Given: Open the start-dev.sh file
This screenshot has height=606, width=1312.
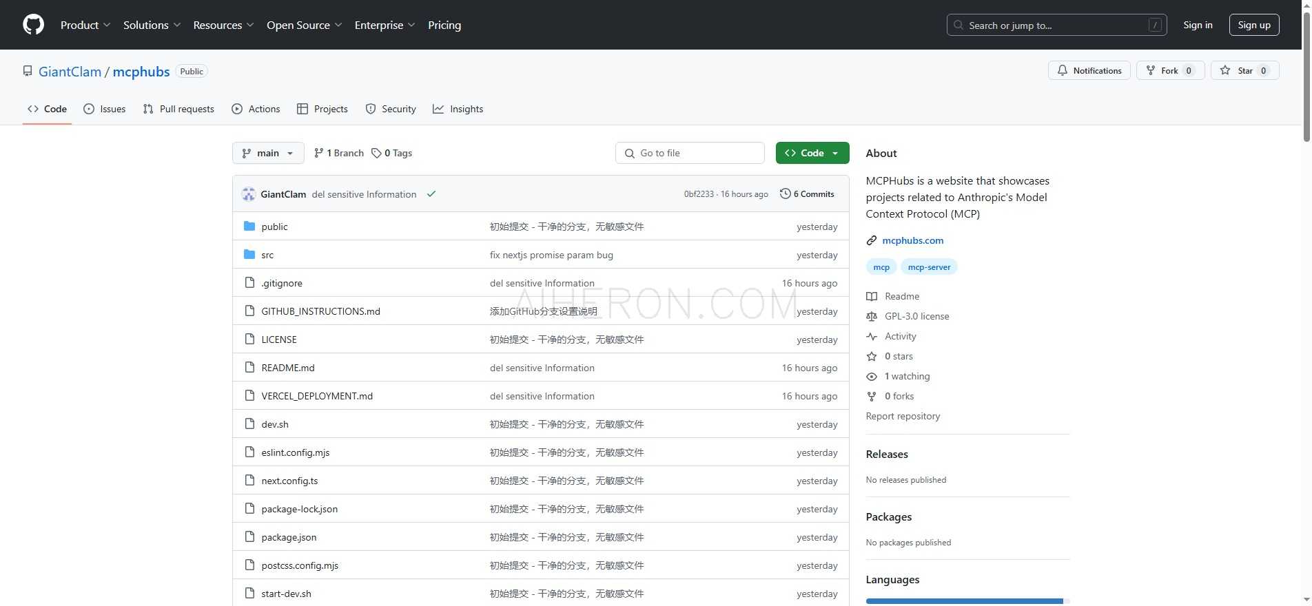Looking at the screenshot, I should [287, 594].
